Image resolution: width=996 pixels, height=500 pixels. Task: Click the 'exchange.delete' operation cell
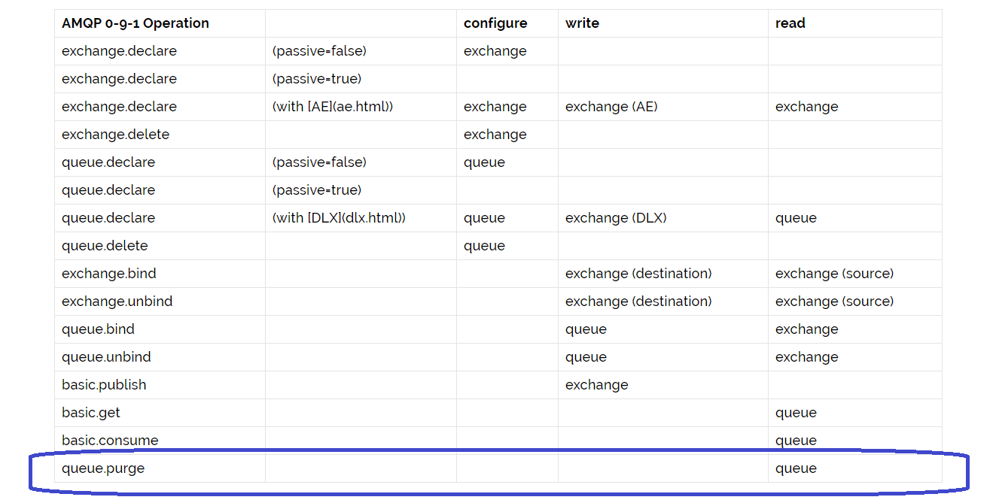(x=115, y=135)
